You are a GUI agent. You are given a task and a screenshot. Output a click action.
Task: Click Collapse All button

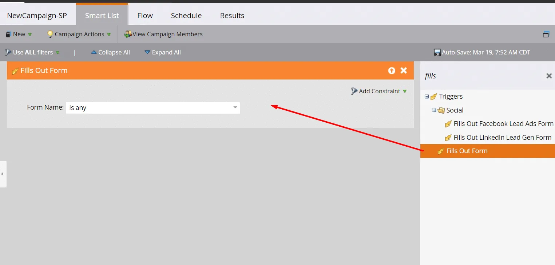(110, 53)
